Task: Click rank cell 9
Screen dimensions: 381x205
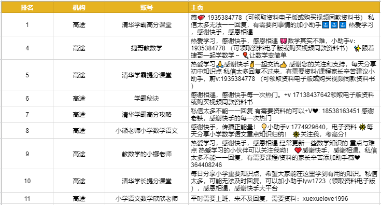Action: 27,154
